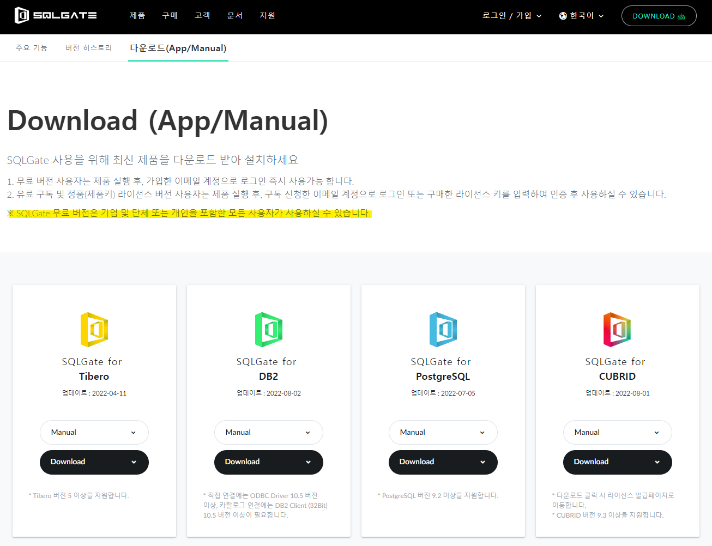Click the DOWNLOAD button in header
Viewport: 712px width, 546px height.
[659, 16]
